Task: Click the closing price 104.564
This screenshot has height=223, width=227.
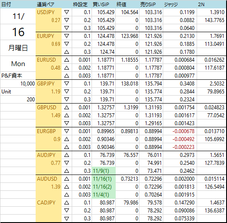Action: tap(130, 12)
